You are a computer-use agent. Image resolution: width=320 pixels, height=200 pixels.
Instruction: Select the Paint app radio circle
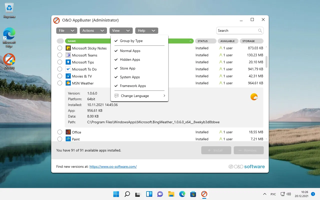coord(60,139)
